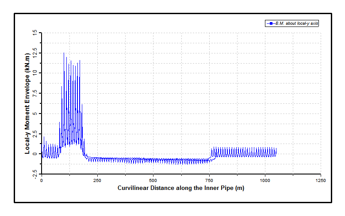Click the x-axis tick label 1250
Viewport: 345px width, 216px height.
point(321,180)
